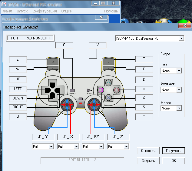Click the Select button on the gamepad image
Image resolution: width=192 pixels, height=171 pixels.
tap(72, 90)
